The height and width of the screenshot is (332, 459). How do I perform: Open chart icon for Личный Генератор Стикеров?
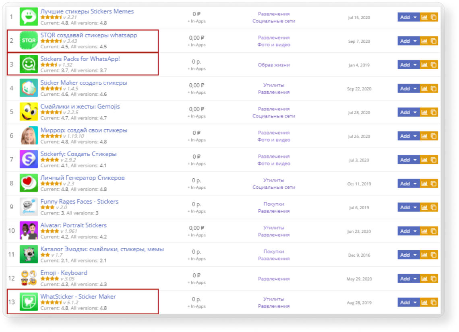424,184
